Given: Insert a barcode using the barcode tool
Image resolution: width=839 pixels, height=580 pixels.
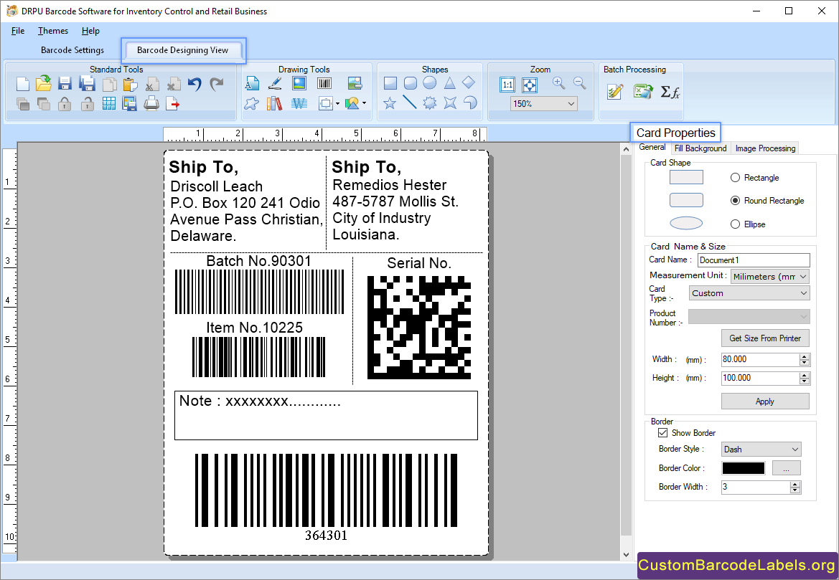Looking at the screenshot, I should coord(324,83).
